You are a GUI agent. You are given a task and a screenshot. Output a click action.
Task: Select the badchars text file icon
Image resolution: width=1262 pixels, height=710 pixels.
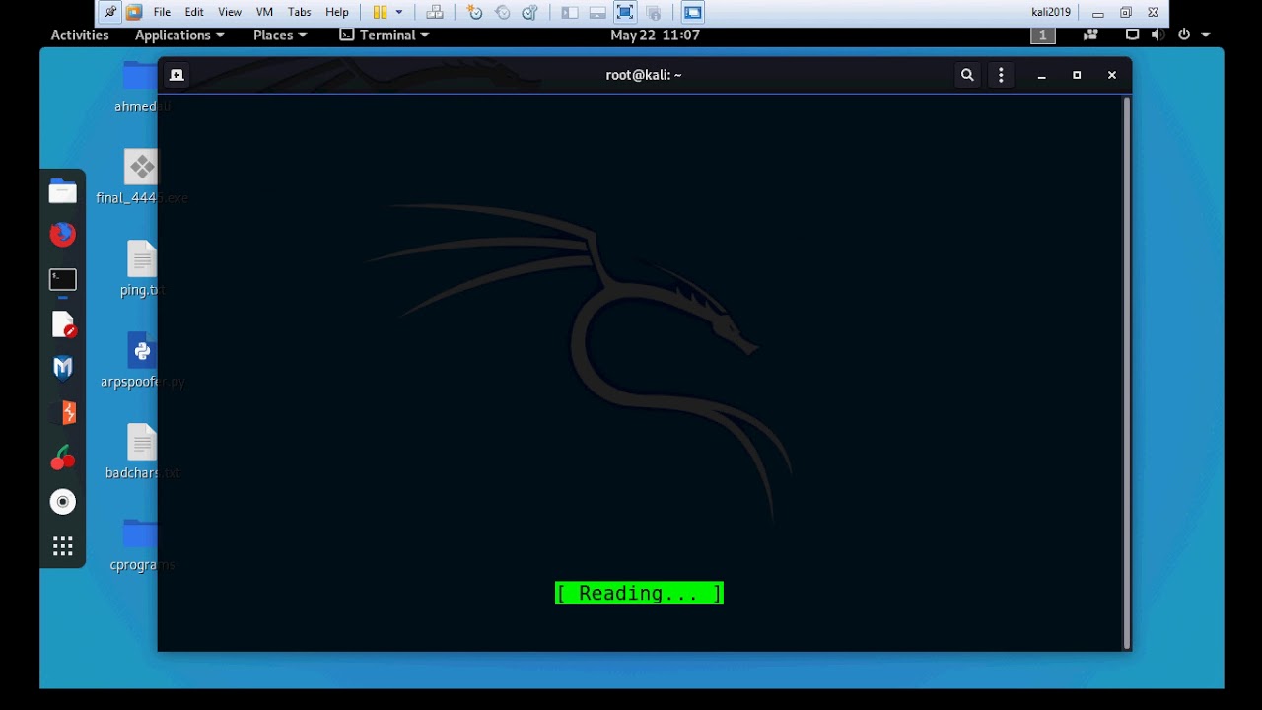tap(141, 442)
